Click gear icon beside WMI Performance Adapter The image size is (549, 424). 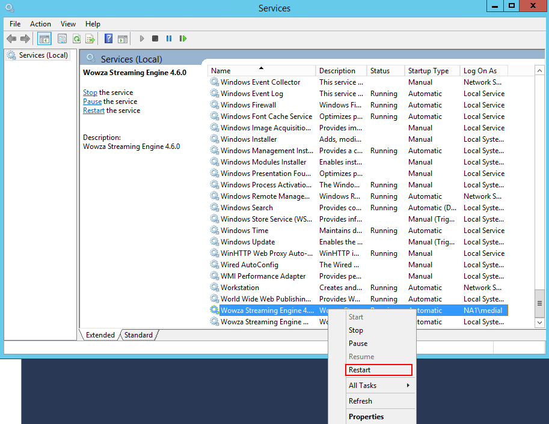click(x=214, y=276)
